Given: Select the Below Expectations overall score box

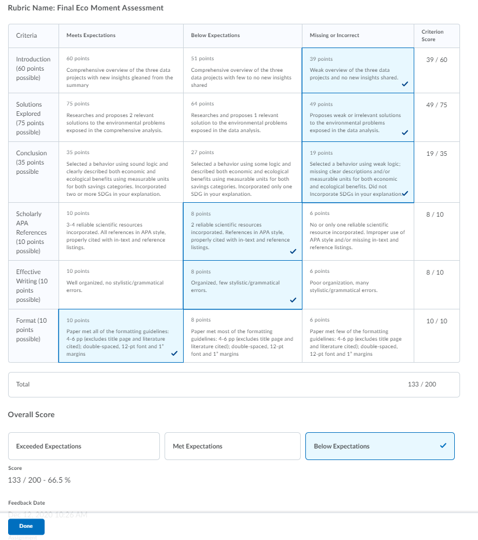Looking at the screenshot, I should pyautogui.click(x=380, y=446).
